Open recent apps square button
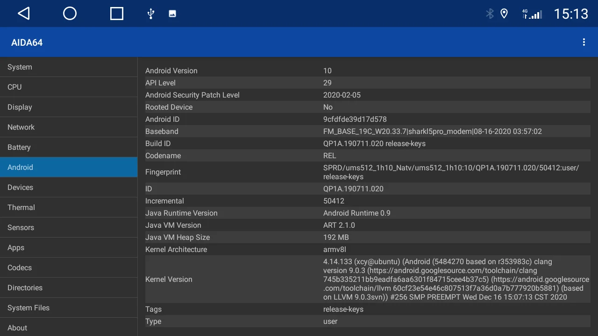This screenshot has width=598, height=336. coord(116,14)
